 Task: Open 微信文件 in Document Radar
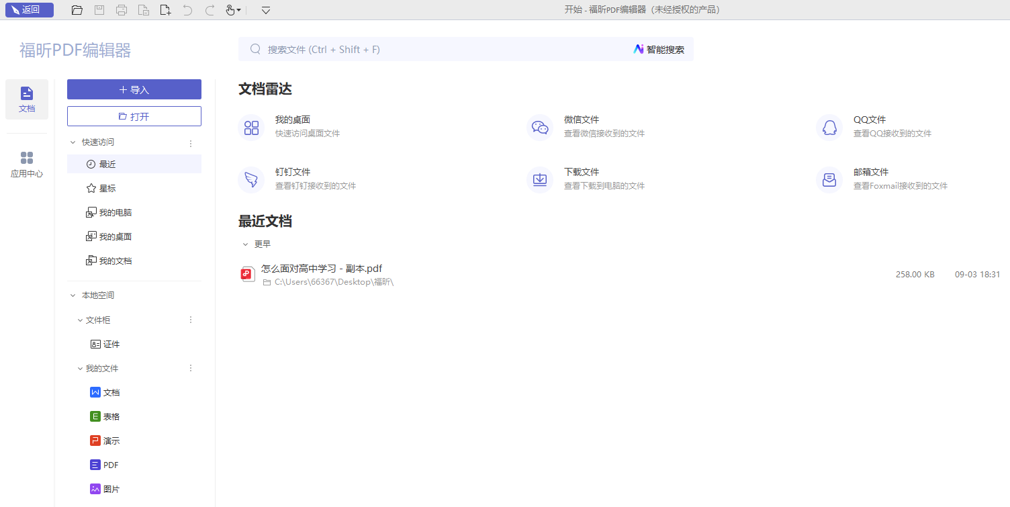click(x=582, y=126)
